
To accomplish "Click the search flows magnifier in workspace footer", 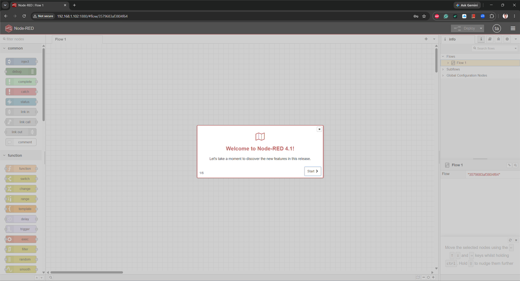I will [51, 277].
